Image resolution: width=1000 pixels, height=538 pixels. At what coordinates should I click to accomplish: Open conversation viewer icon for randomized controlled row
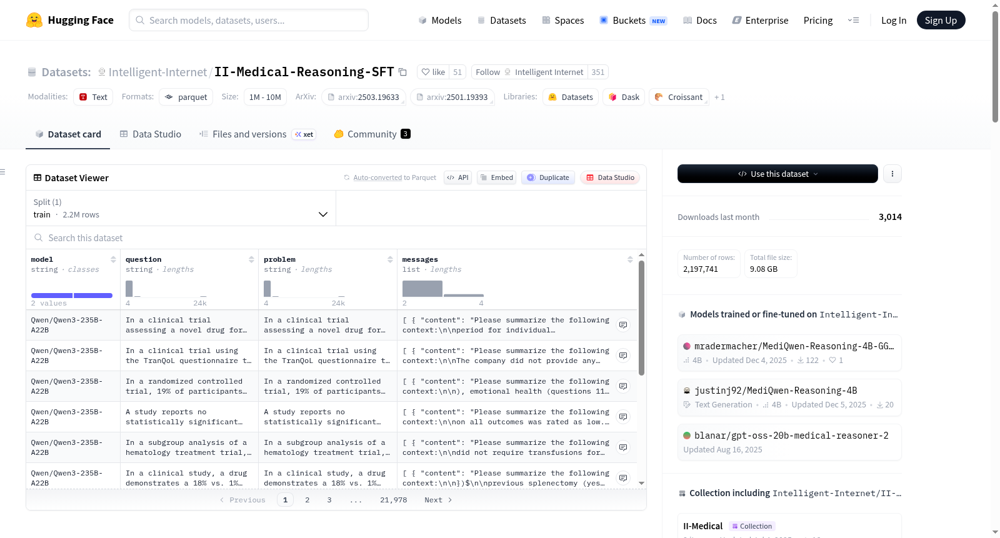[623, 386]
